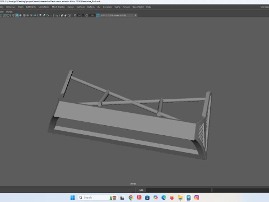This screenshot has height=202, width=269.
Task: Click the MEL script-type button
Action: pyautogui.click(x=141, y=190)
